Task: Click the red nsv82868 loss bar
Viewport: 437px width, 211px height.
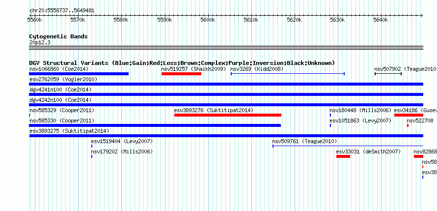Action: click(419, 156)
